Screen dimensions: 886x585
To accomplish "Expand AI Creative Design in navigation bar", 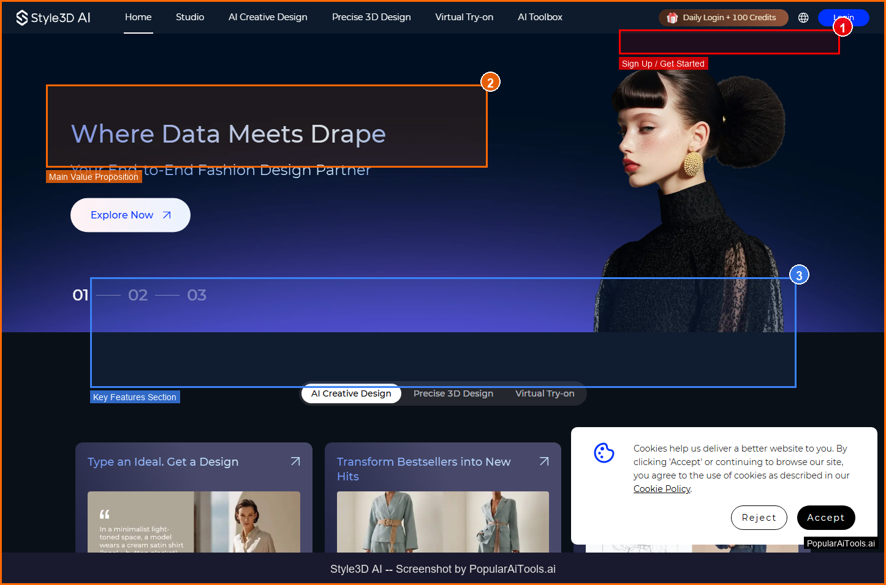I will 268,17.
